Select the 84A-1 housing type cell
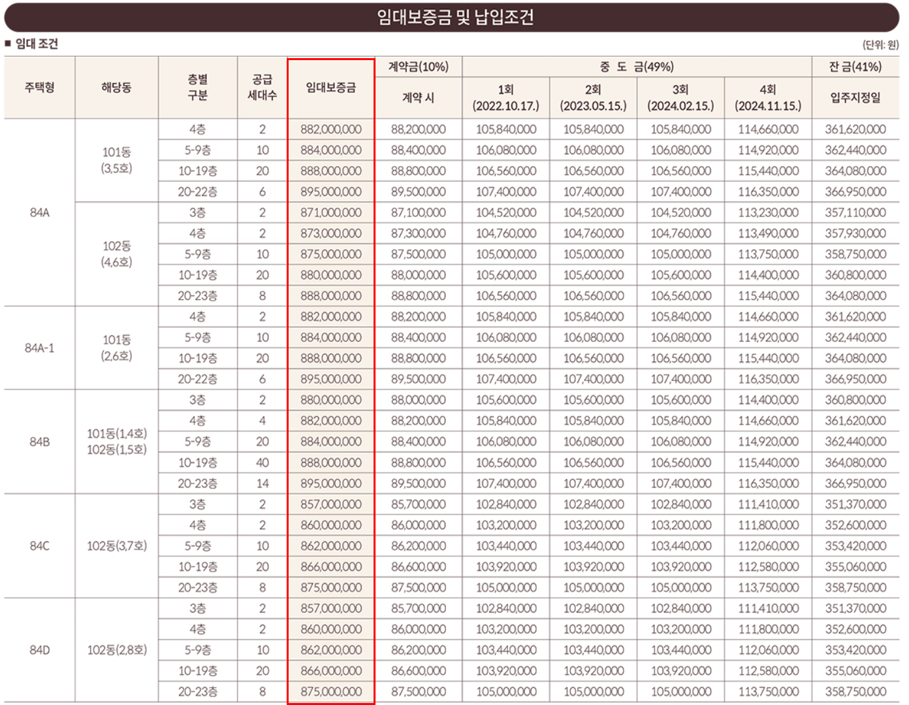The image size is (909, 705). click(39, 348)
